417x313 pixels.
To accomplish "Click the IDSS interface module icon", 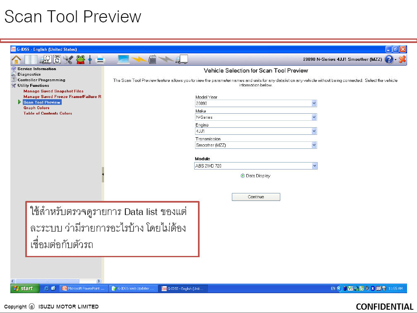I will (153, 60).
